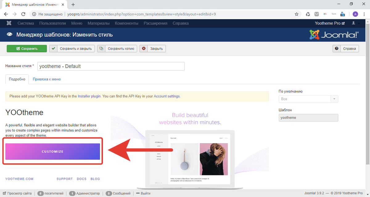This screenshot has height=197, width=370.
Task: Click the page scrollbar up arrow
Action: tap(368, 22)
